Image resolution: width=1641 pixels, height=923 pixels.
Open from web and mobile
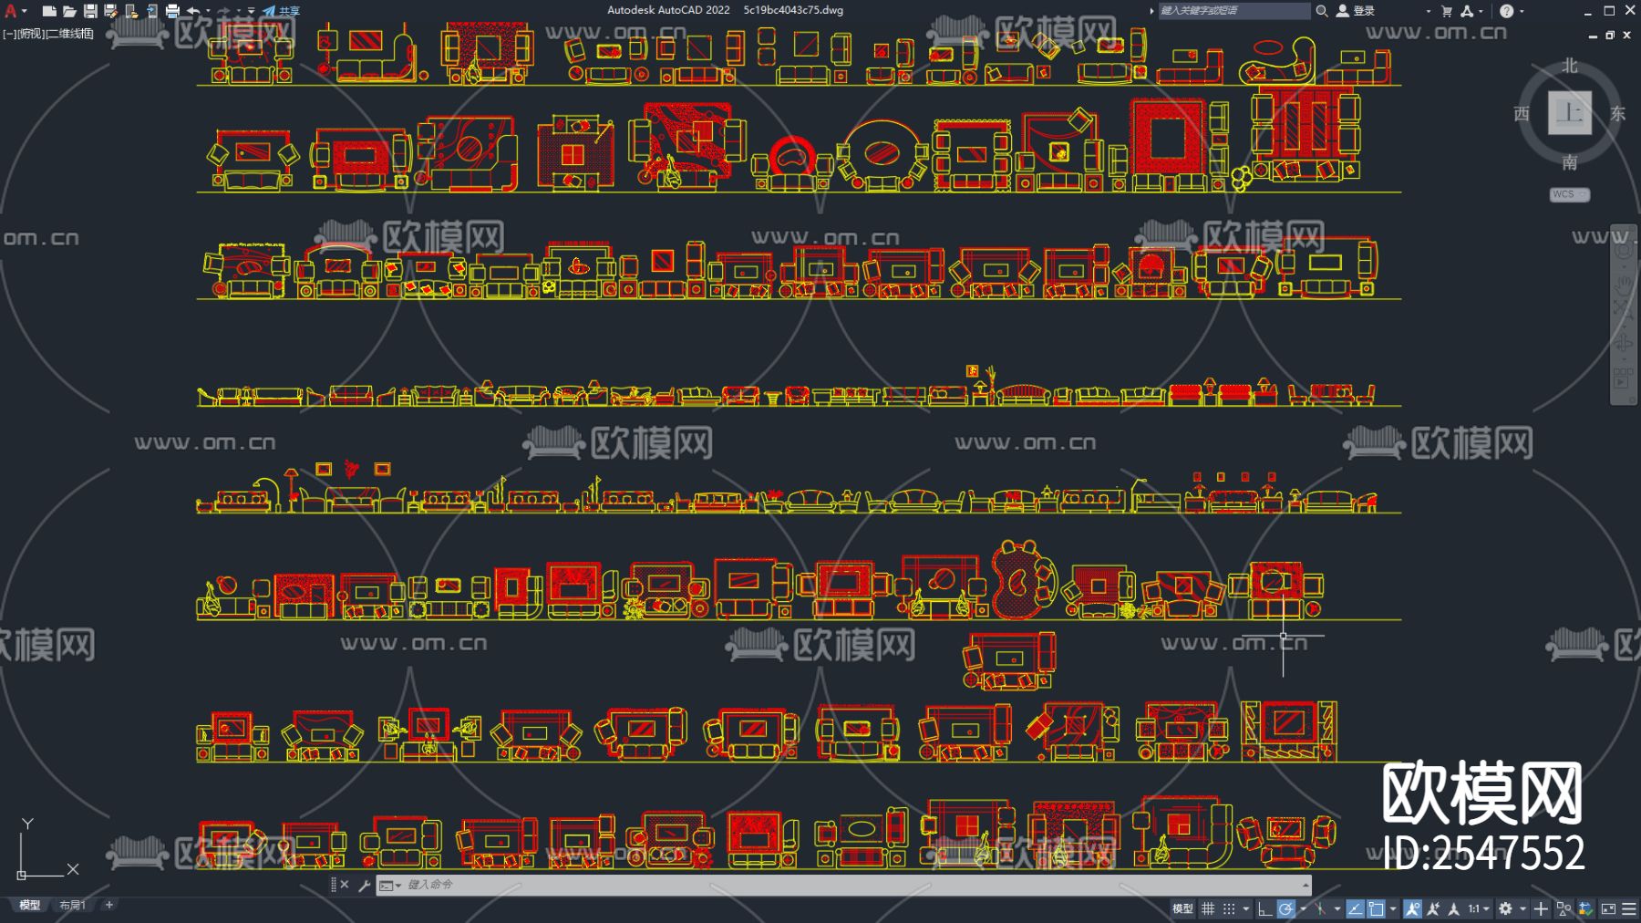click(131, 11)
